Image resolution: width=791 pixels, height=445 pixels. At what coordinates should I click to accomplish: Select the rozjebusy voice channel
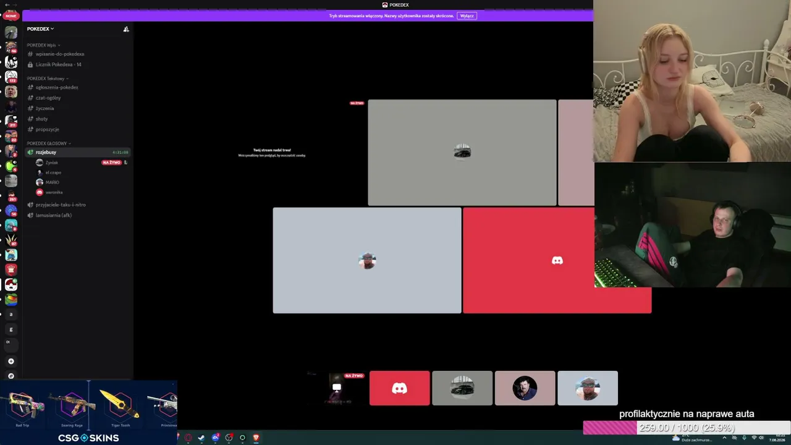pyautogui.click(x=78, y=152)
